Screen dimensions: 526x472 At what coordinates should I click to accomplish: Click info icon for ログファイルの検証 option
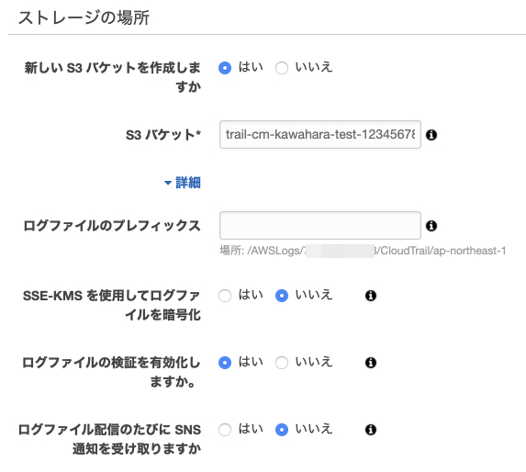pos(371,363)
